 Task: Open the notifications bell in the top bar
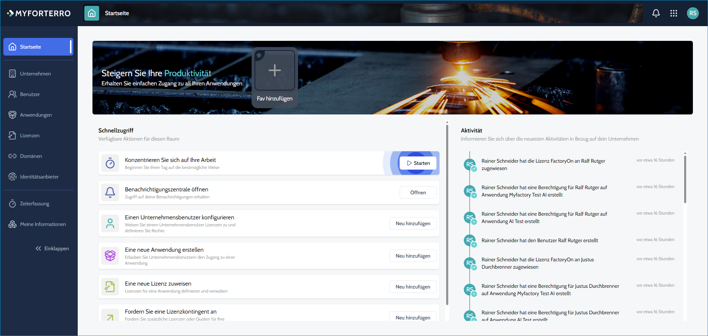[656, 13]
